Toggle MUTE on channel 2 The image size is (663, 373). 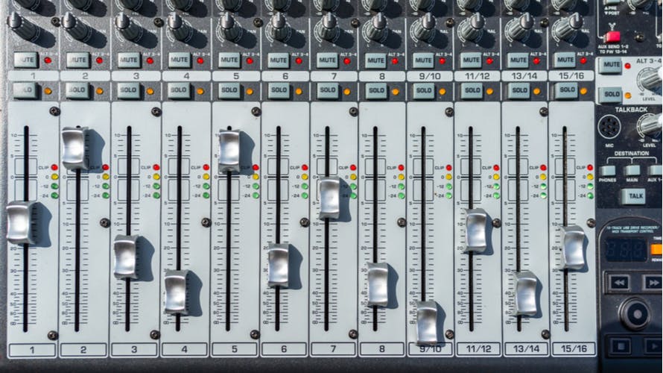(77, 60)
